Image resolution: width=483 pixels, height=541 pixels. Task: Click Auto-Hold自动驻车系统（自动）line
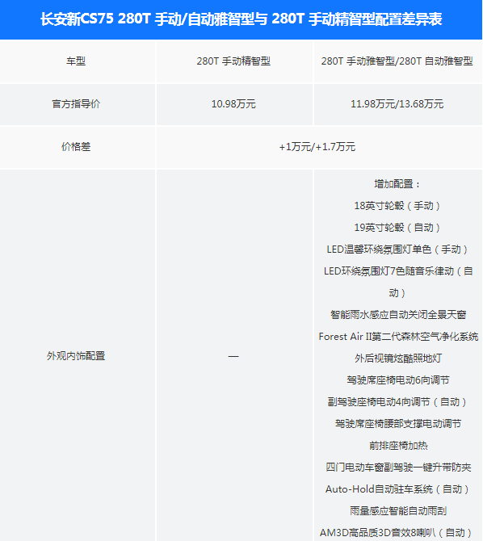397,489
